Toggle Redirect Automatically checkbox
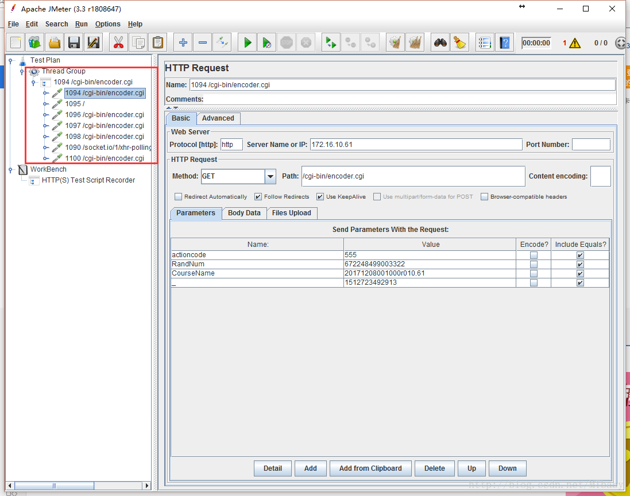Screen dimensions: 630x496 coord(179,197)
